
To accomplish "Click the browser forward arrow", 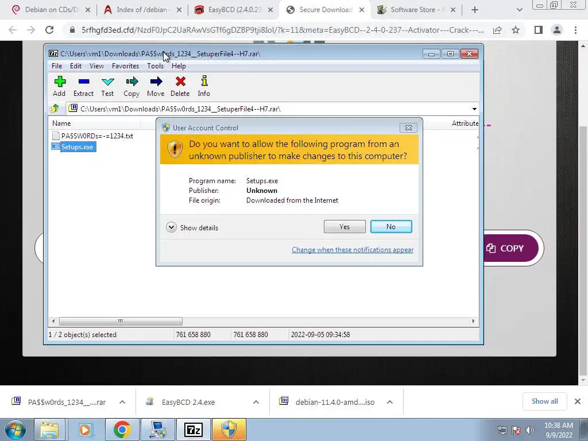I will [31, 30].
